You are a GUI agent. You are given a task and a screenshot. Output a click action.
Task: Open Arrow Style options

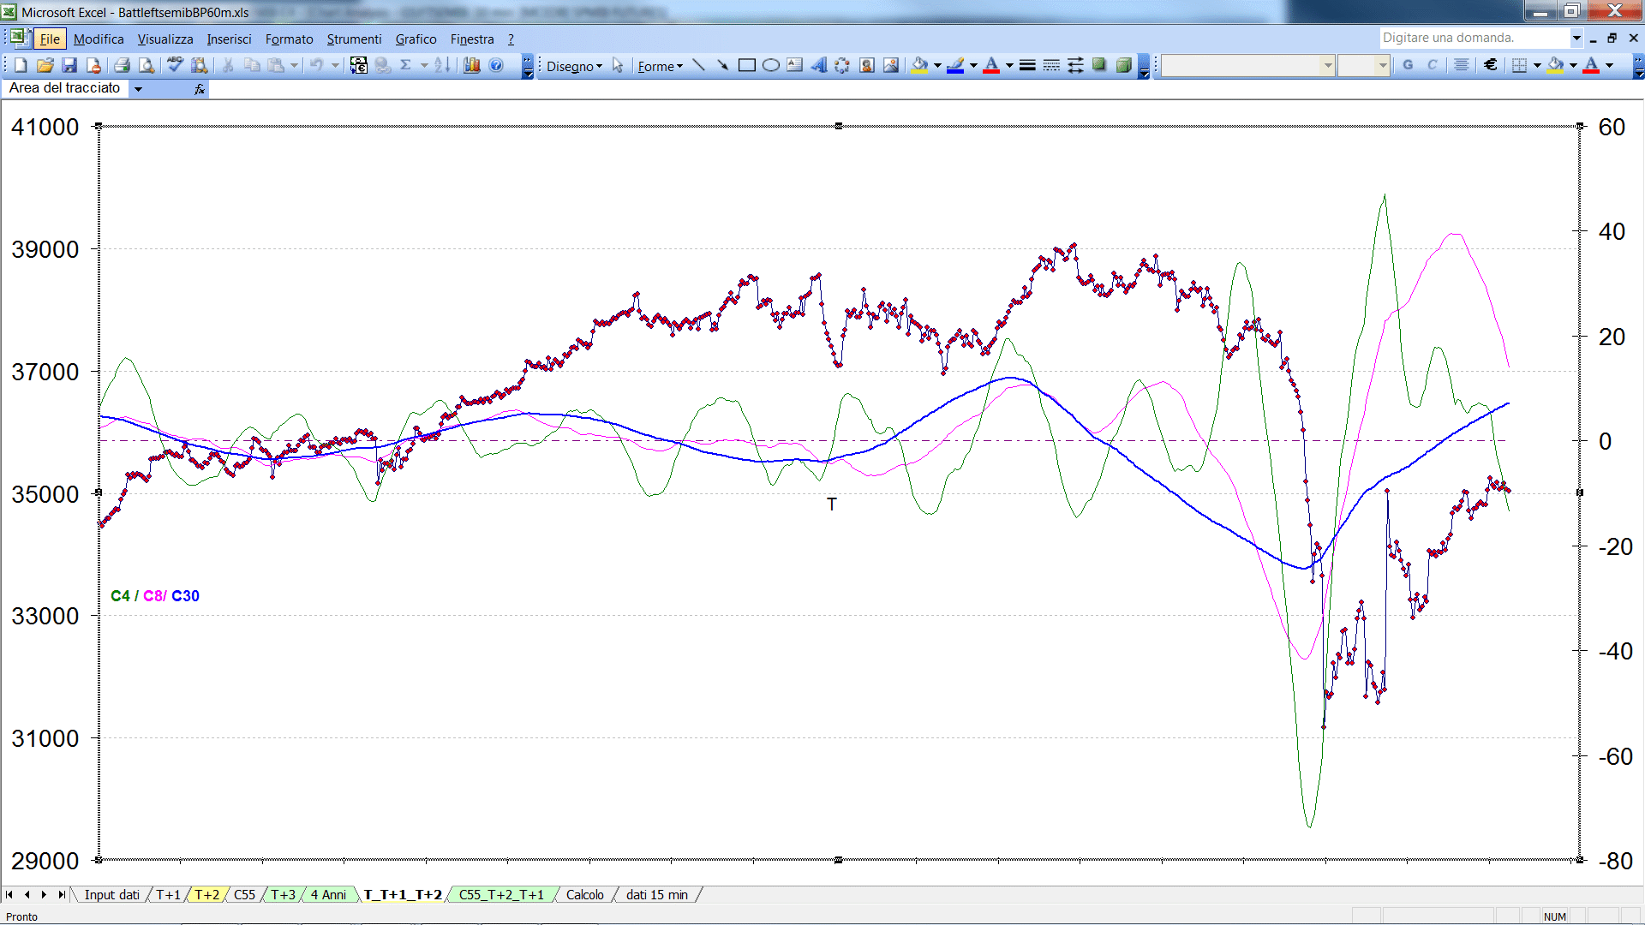pyautogui.click(x=1075, y=65)
